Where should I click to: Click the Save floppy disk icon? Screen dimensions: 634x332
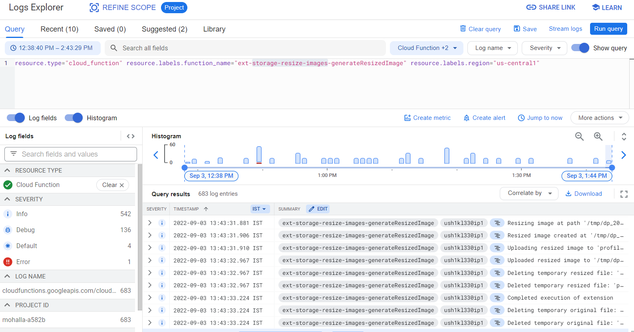point(517,28)
